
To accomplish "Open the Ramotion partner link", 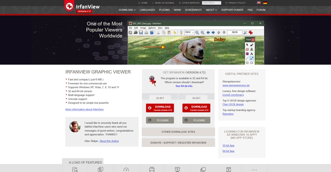I will click(228, 114).
